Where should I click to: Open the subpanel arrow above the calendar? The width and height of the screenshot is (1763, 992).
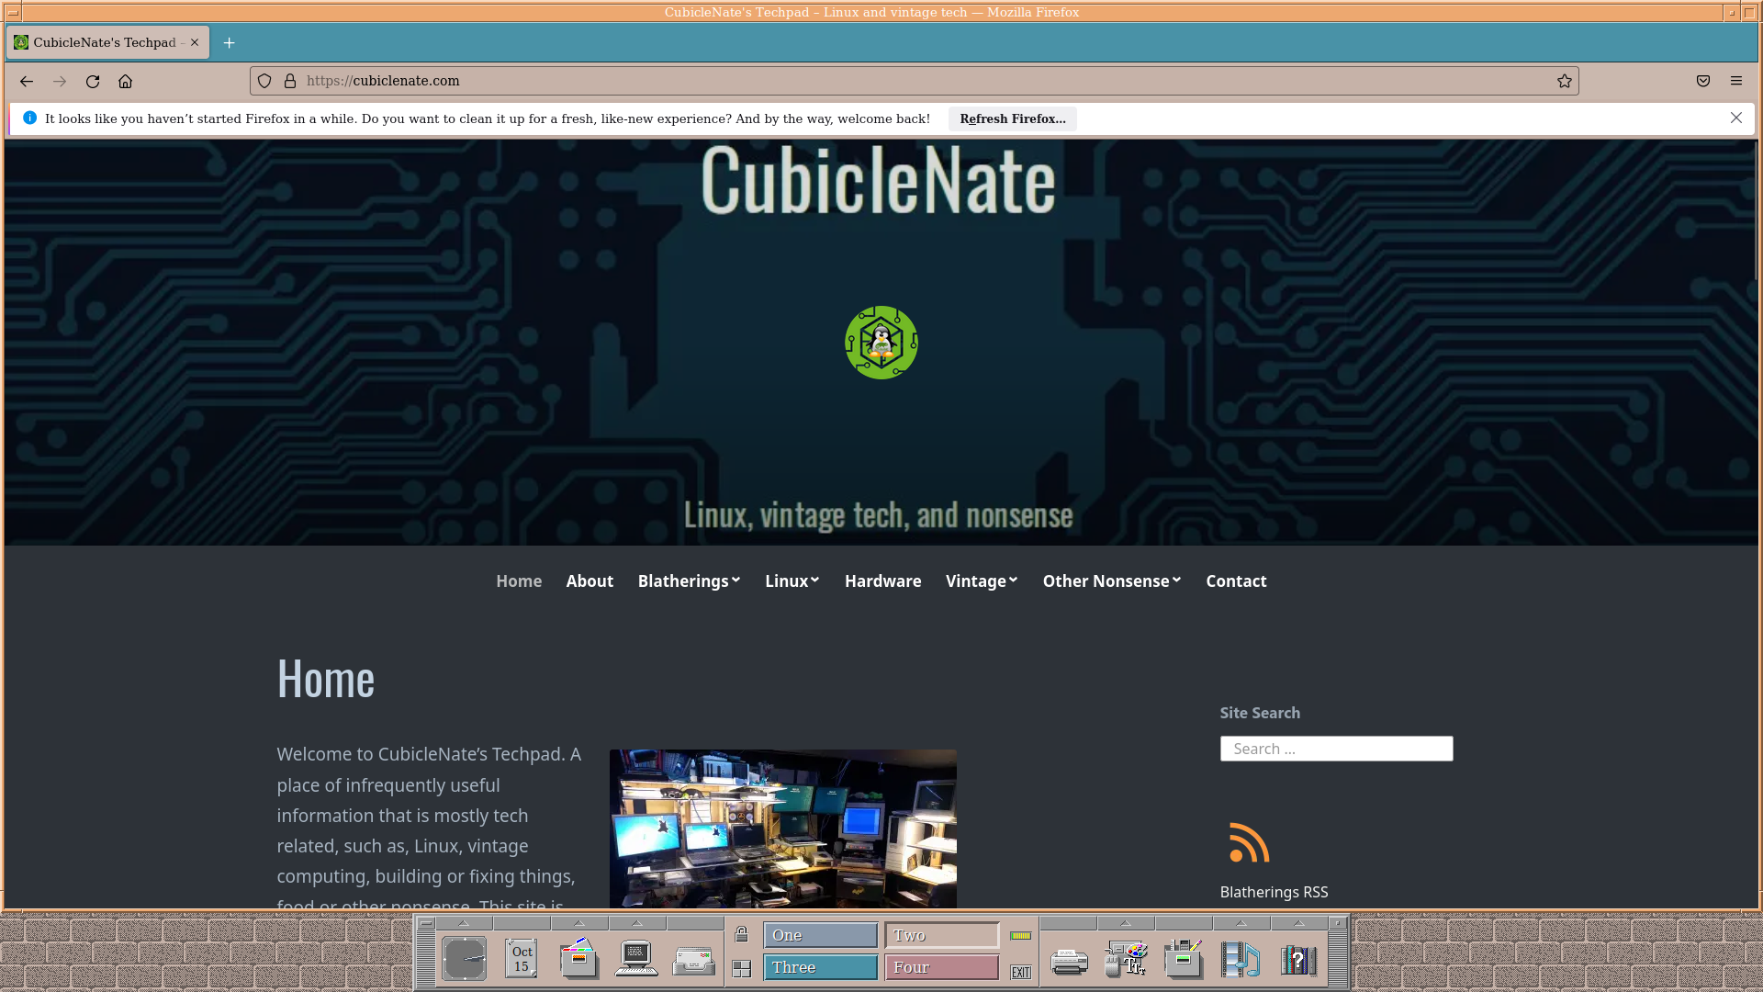click(522, 922)
